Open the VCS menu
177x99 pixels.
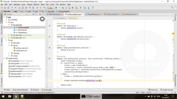click(57, 4)
